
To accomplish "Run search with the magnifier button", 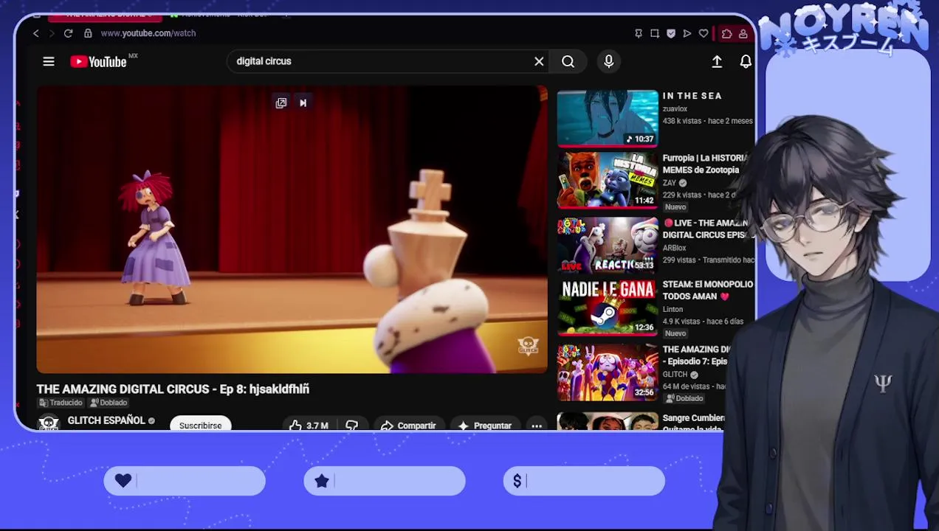I will click(568, 62).
